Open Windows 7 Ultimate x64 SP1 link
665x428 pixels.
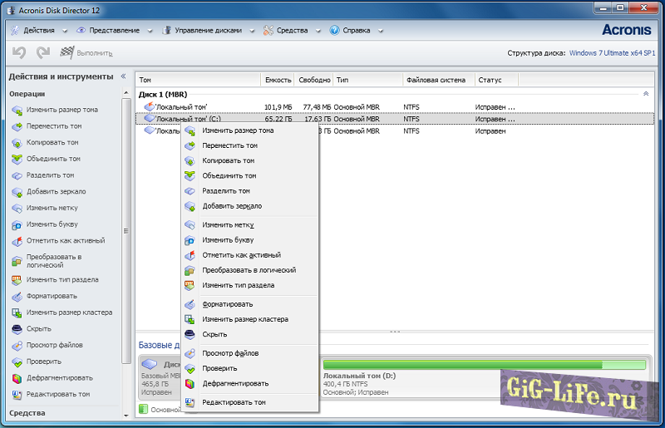point(613,52)
